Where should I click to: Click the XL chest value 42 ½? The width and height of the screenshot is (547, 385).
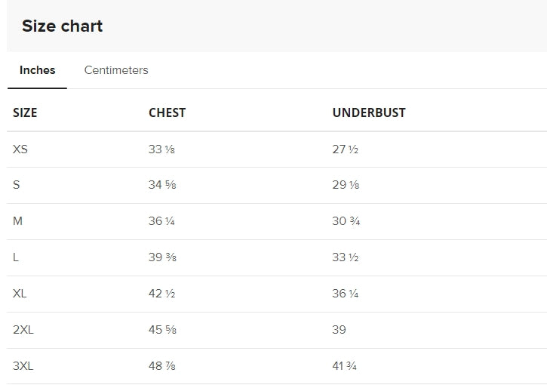(x=161, y=294)
